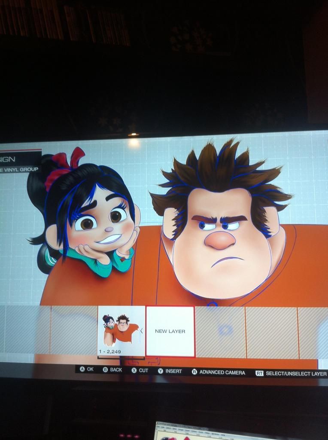Click the RT trigger icon
Screen dimensions: 328x440
(x=260, y=373)
